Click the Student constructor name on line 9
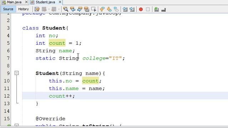This screenshot has height=128, width=228. (47, 73)
